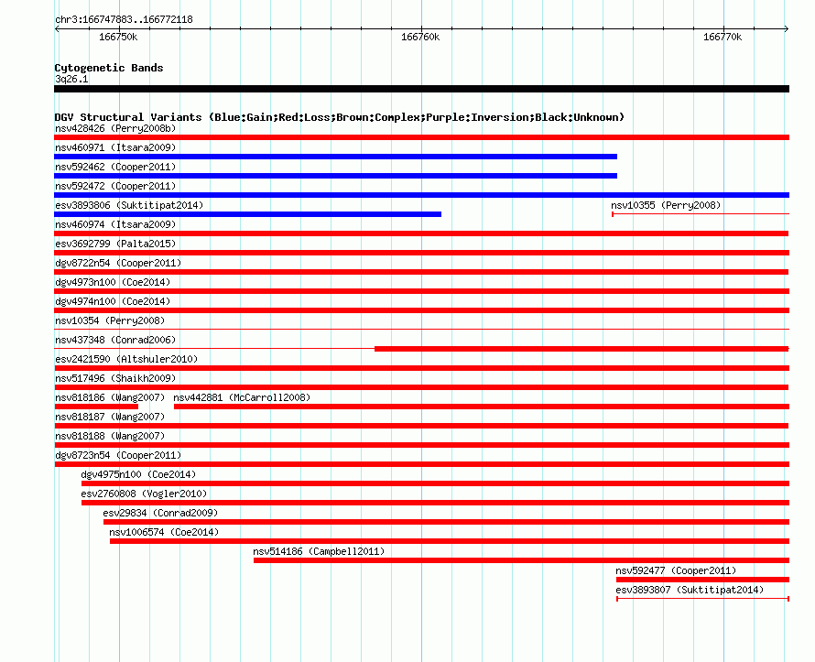The image size is (815, 662).
Task: Select the nsv514186 (Campbell2011) label
Action: (319, 551)
